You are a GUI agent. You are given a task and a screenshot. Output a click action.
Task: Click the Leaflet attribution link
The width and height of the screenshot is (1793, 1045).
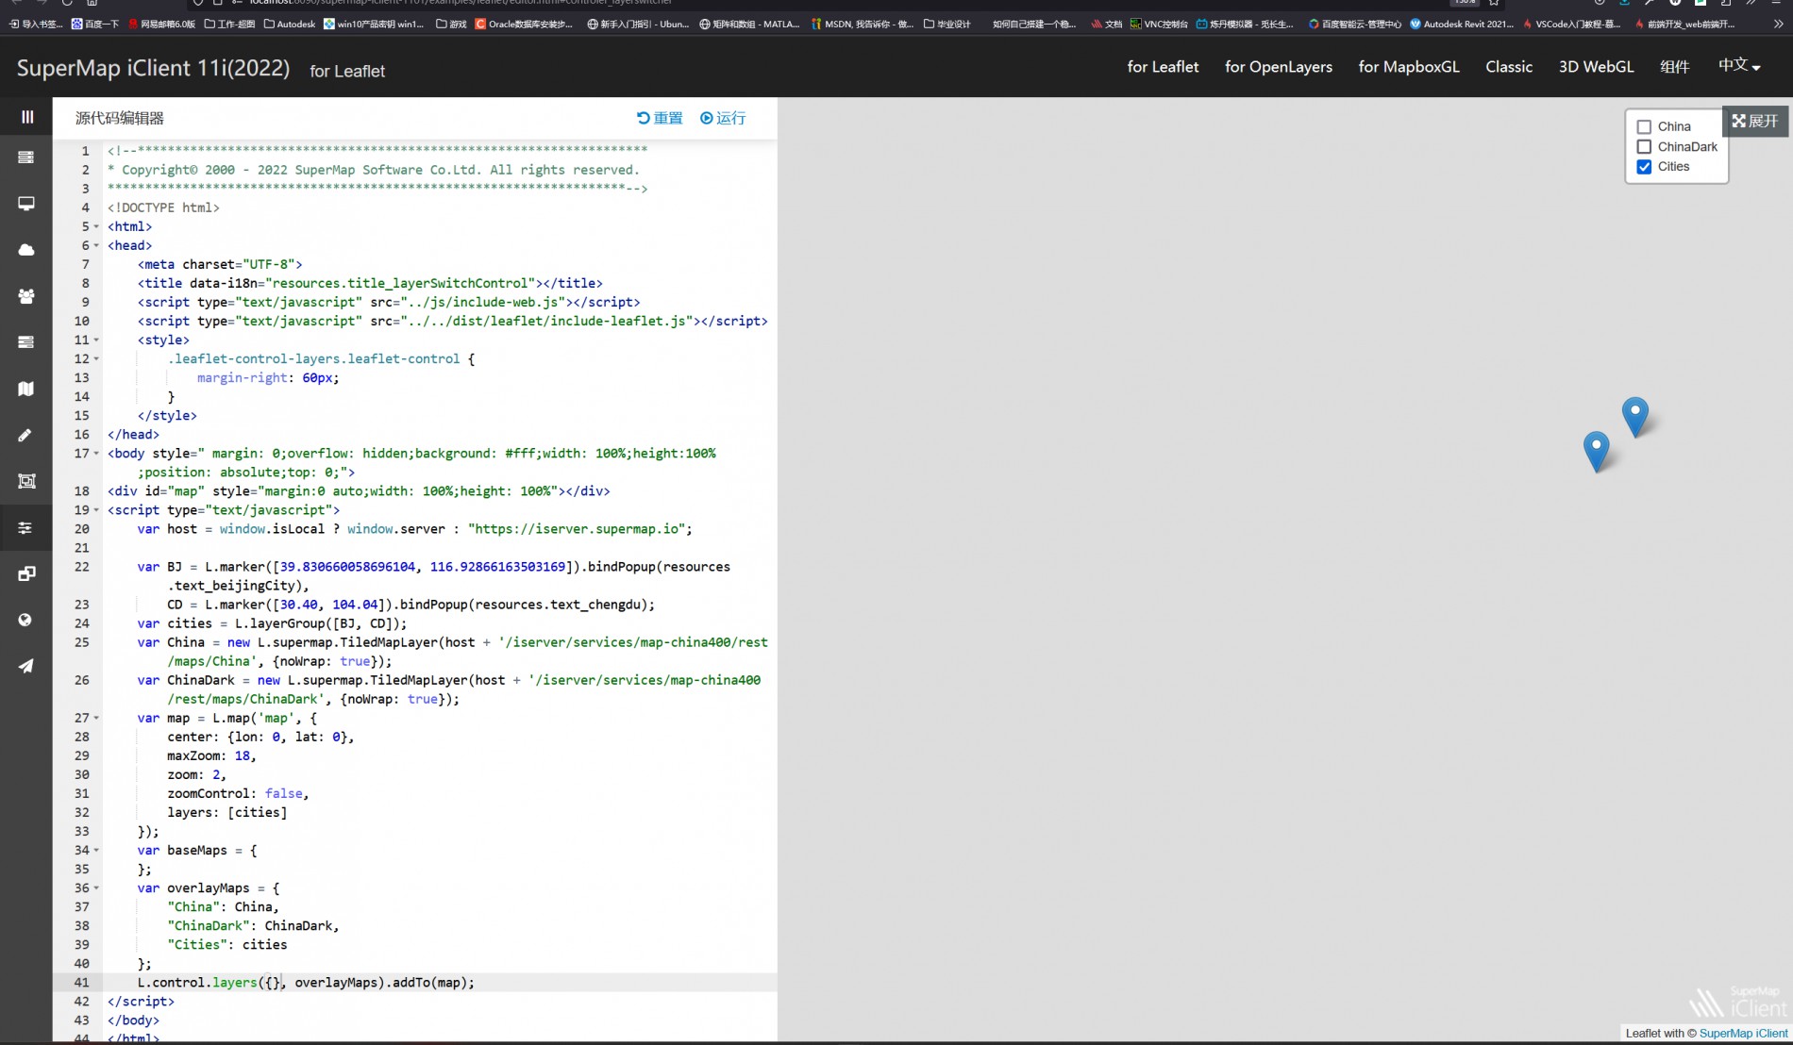1644,1034
